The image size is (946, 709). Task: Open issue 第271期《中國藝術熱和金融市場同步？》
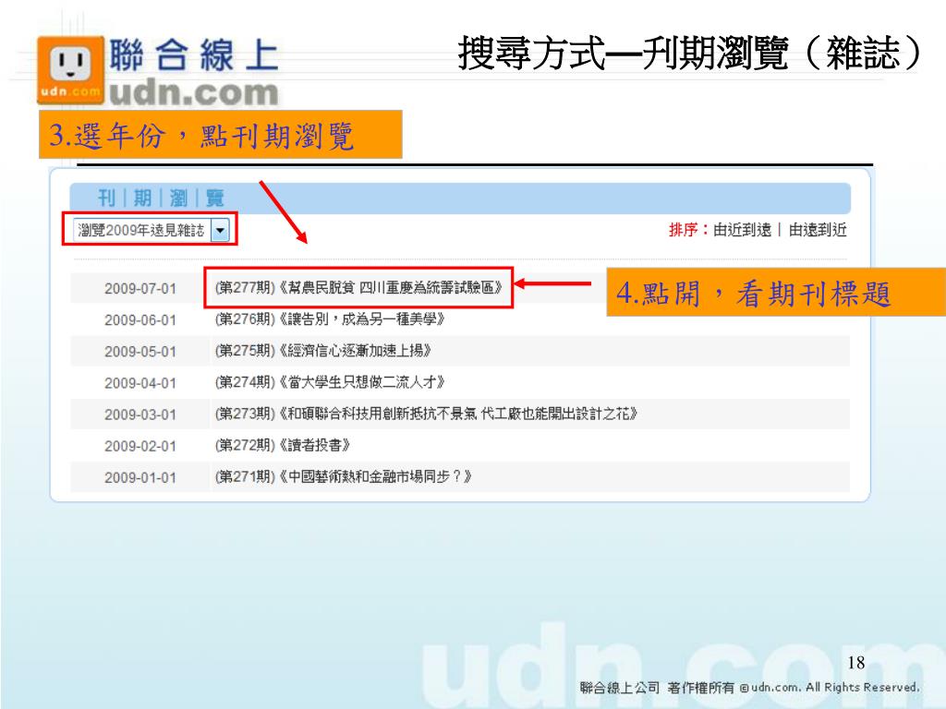click(344, 476)
